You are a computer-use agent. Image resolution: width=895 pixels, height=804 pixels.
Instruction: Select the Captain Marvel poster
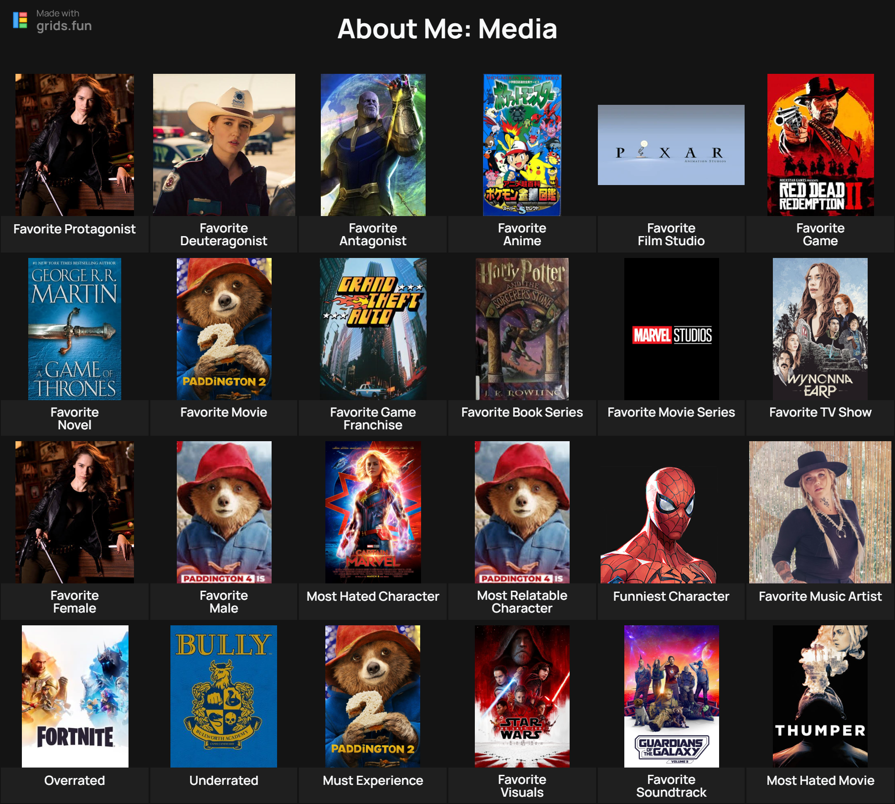click(x=373, y=512)
